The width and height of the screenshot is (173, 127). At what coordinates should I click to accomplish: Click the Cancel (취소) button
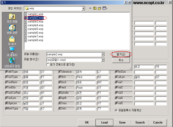[121, 60]
